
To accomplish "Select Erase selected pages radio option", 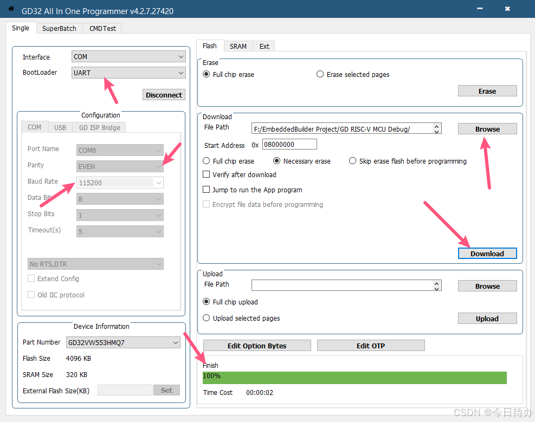I will click(320, 74).
